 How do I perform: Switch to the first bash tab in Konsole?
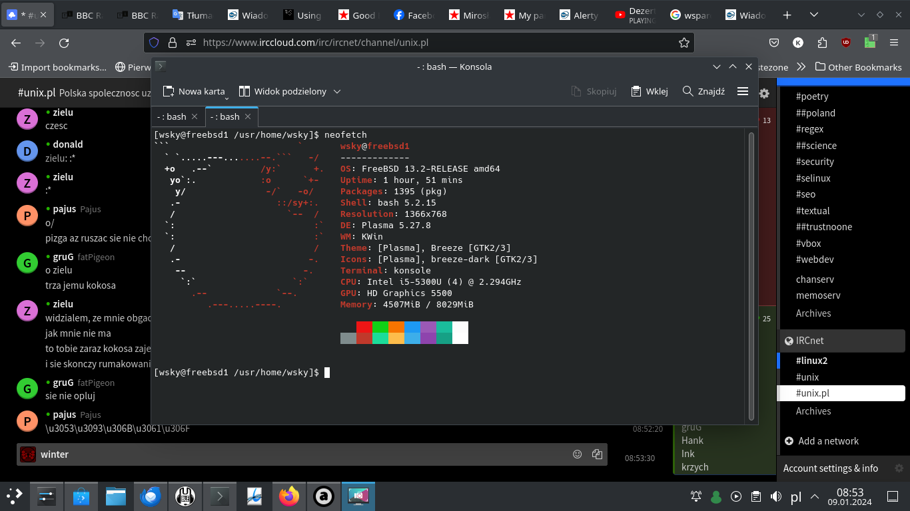[x=171, y=116]
